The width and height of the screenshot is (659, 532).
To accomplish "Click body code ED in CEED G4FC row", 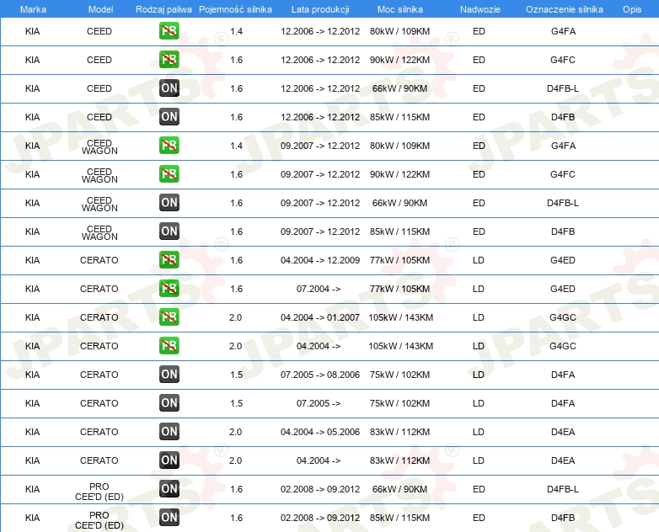I will [479, 60].
